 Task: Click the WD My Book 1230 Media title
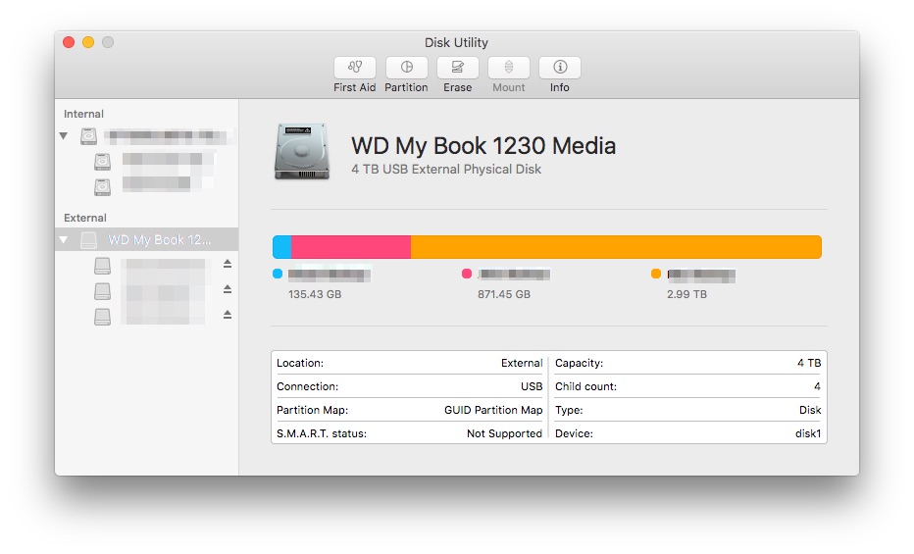coord(483,146)
